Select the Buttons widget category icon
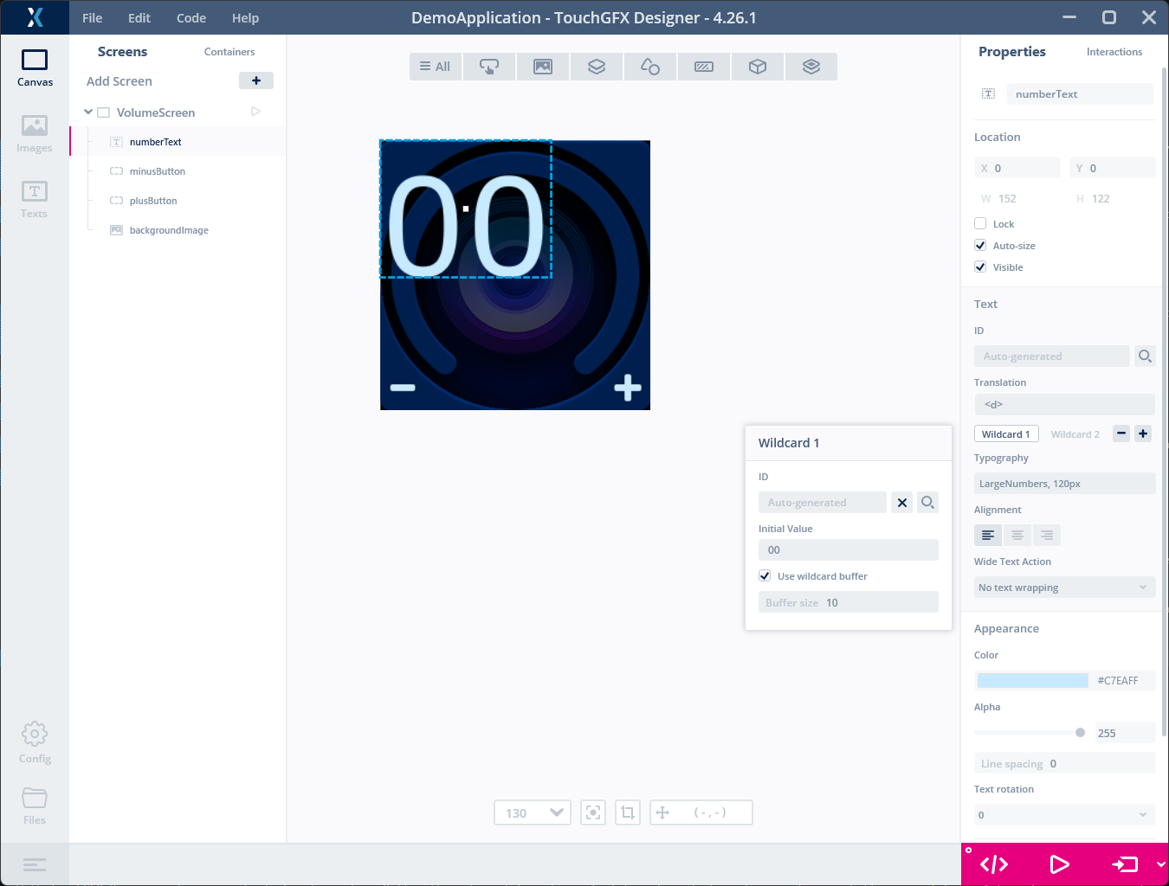The height and width of the screenshot is (886, 1169). pos(489,67)
